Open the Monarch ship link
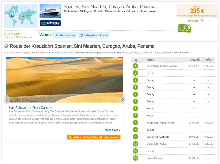 [111, 11]
